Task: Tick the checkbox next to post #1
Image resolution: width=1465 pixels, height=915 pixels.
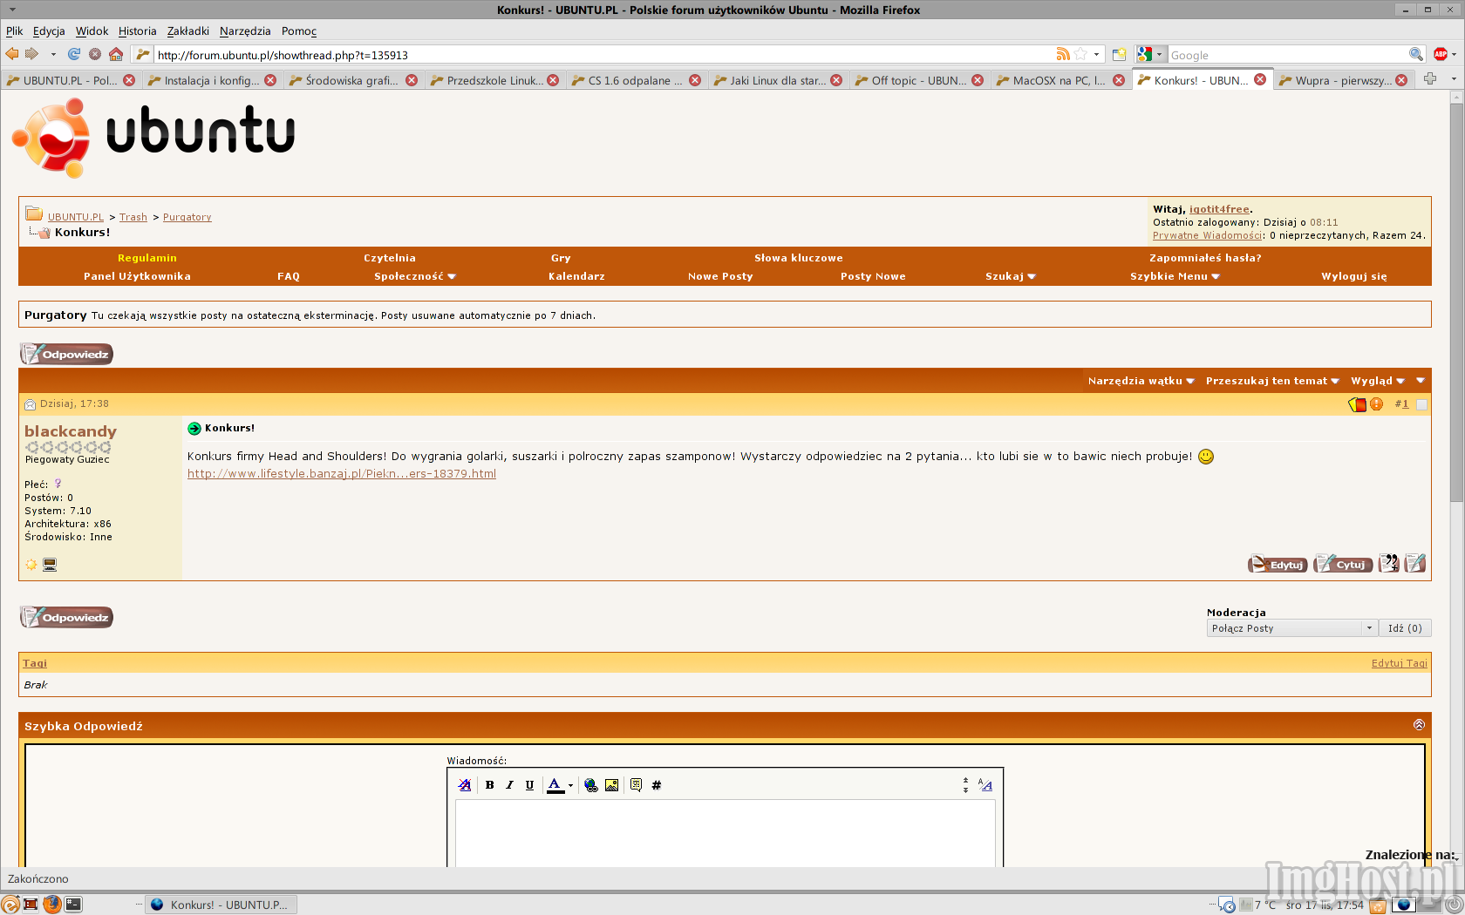Action: 1421,404
